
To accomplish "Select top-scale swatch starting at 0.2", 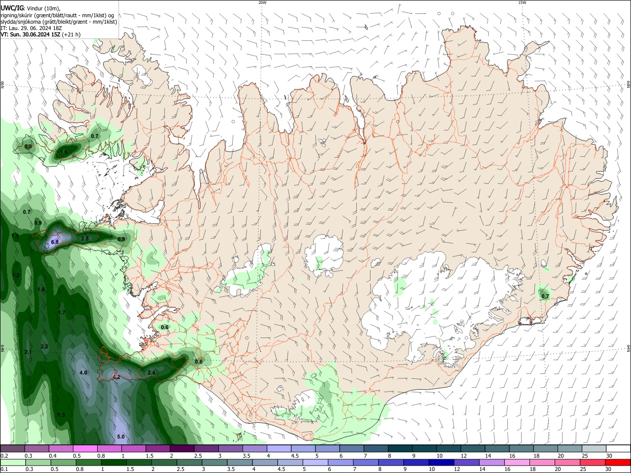I will tap(12, 448).
